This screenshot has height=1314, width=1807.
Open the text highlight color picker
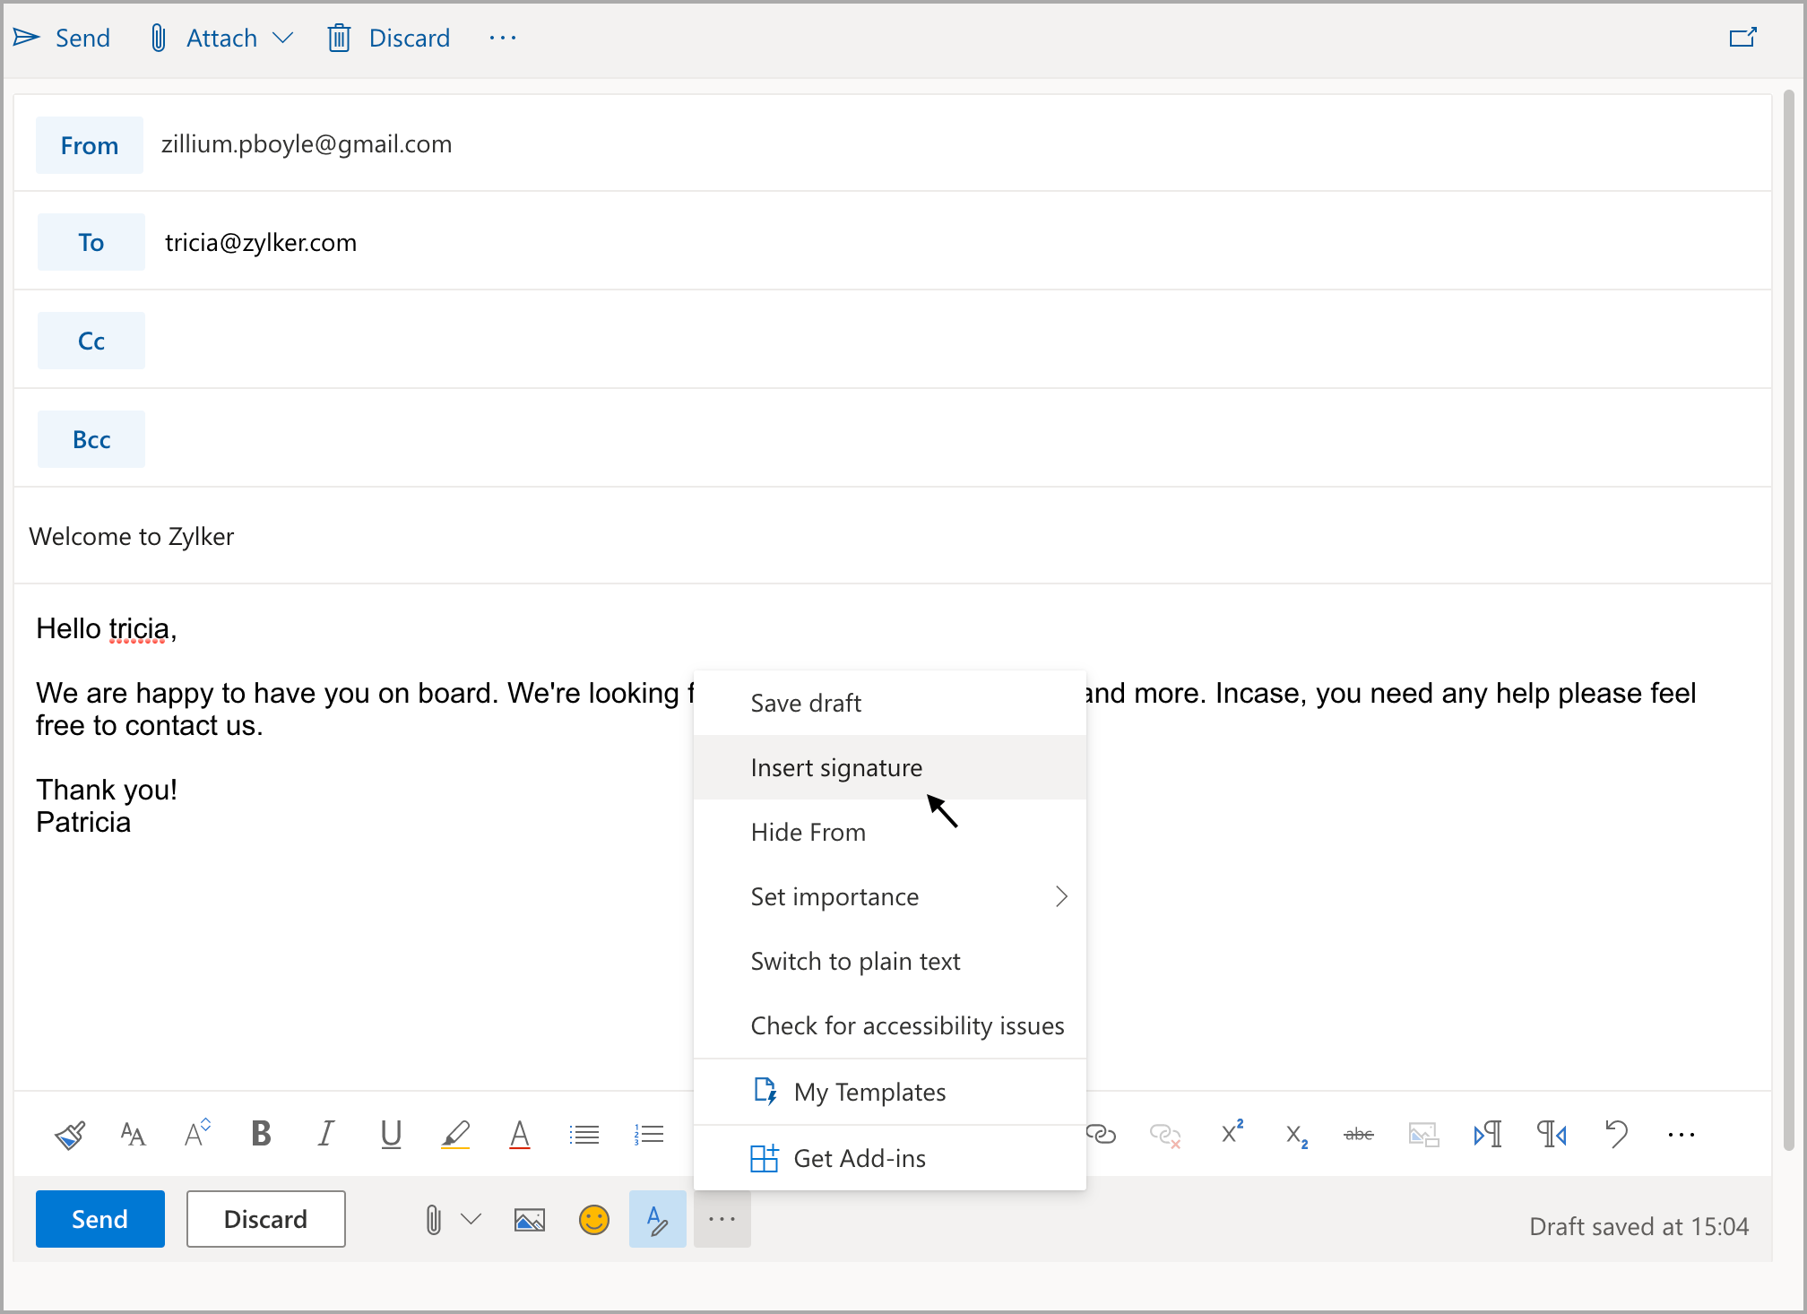(455, 1135)
